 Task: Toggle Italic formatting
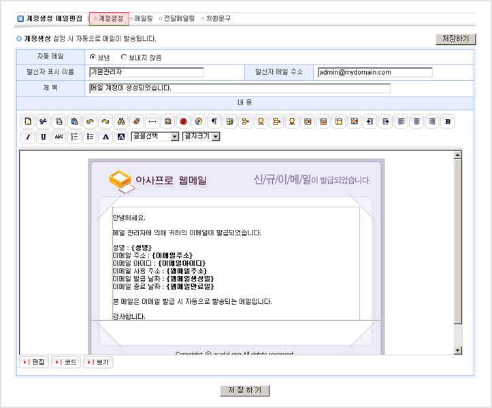tap(28, 137)
